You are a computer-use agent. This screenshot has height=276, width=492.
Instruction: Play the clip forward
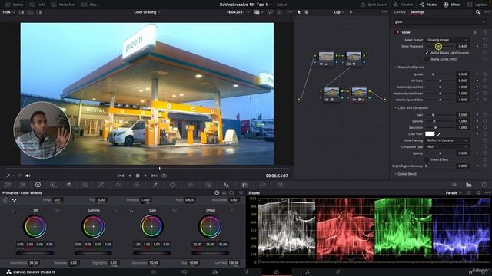(145, 176)
